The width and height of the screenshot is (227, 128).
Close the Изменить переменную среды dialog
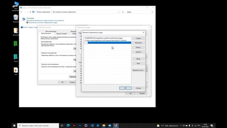tap(143, 32)
